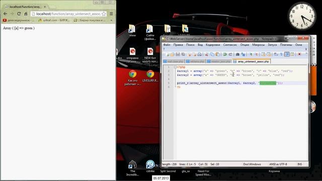Reload the localhost page in Chrome
Image resolution: width=322 pixels, height=181 pixels.
coord(19,14)
